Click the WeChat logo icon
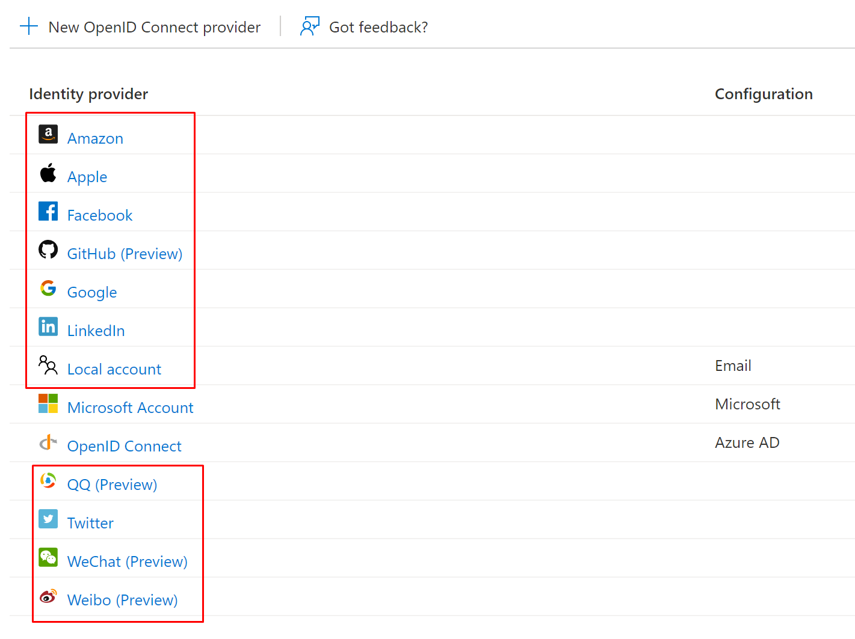The height and width of the screenshot is (639, 855). click(48, 557)
